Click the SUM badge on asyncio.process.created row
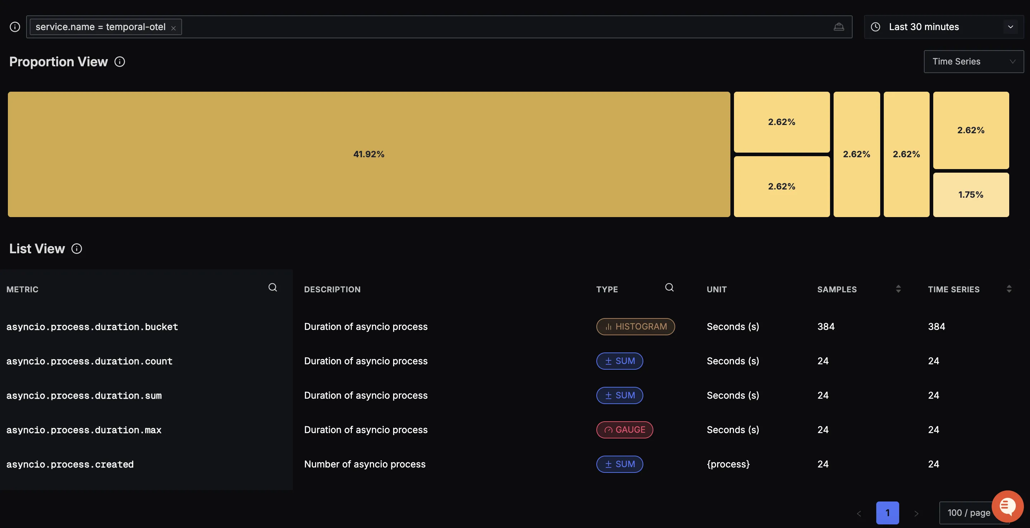Image resolution: width=1030 pixels, height=528 pixels. (619, 464)
